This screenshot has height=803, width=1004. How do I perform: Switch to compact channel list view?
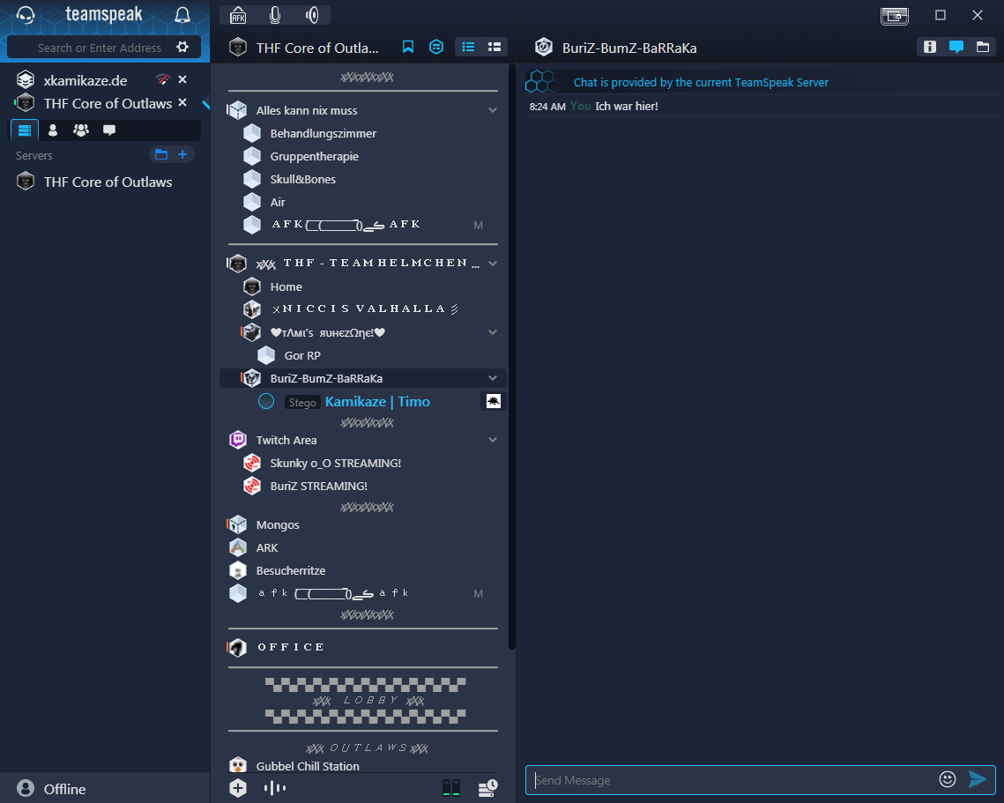coord(468,47)
